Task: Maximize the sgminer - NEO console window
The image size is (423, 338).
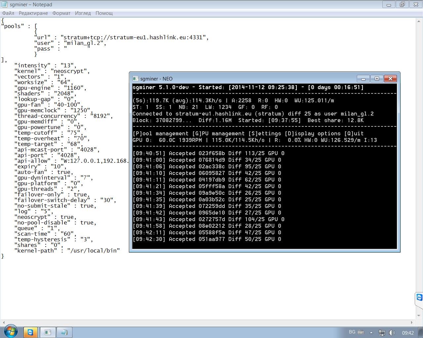Action: [x=377, y=79]
